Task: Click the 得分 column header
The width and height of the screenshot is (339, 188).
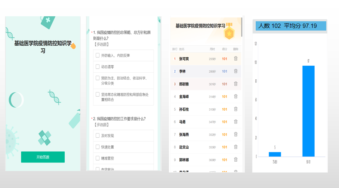Action: tap(224, 49)
